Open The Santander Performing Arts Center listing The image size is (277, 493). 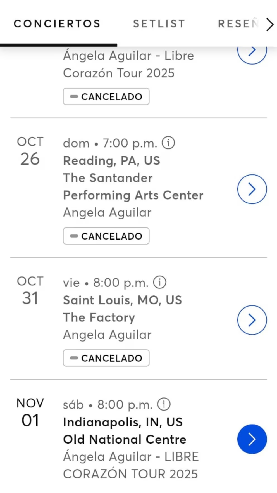(133, 186)
